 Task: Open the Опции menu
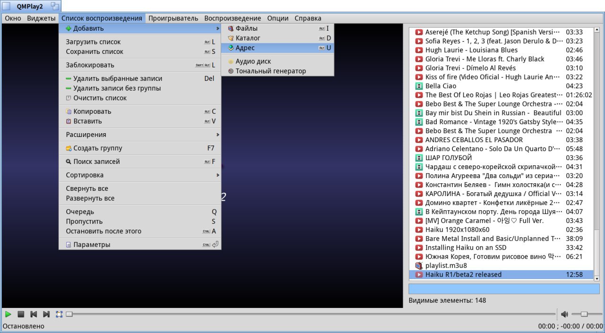pyautogui.click(x=278, y=18)
